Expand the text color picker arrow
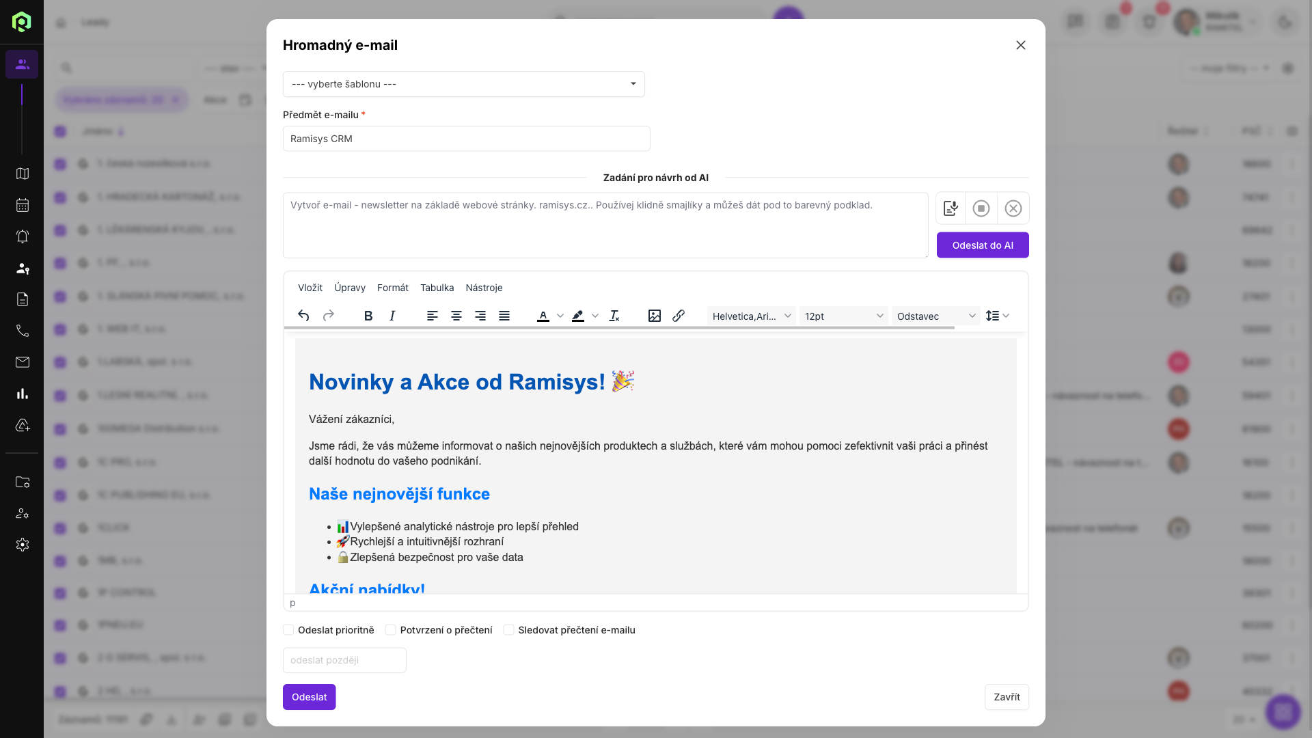1312x738 pixels. [x=560, y=316]
